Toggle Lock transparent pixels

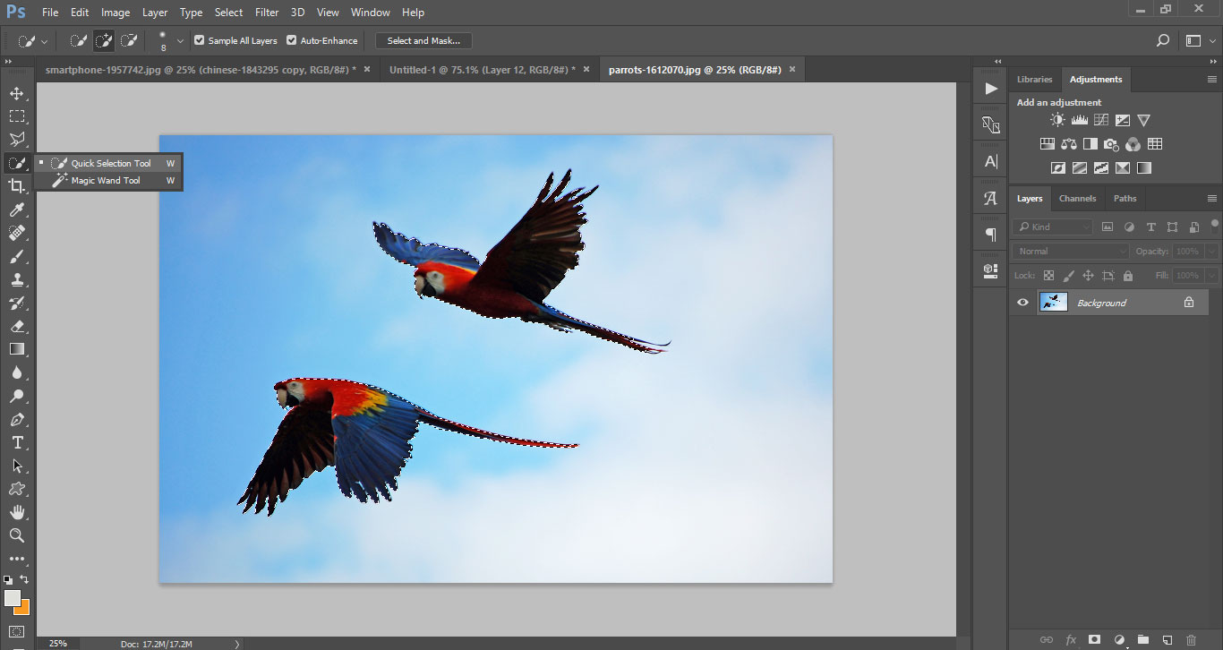pyautogui.click(x=1048, y=276)
